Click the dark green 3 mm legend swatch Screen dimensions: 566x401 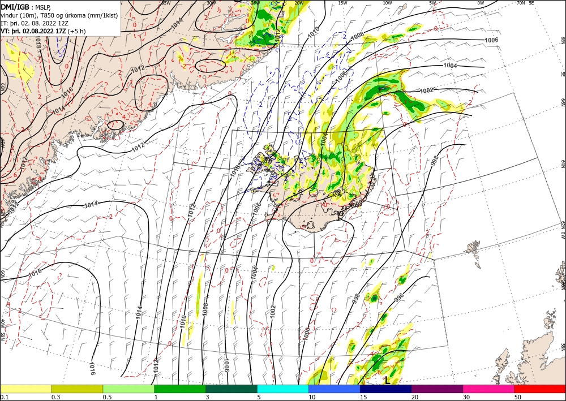(x=231, y=389)
